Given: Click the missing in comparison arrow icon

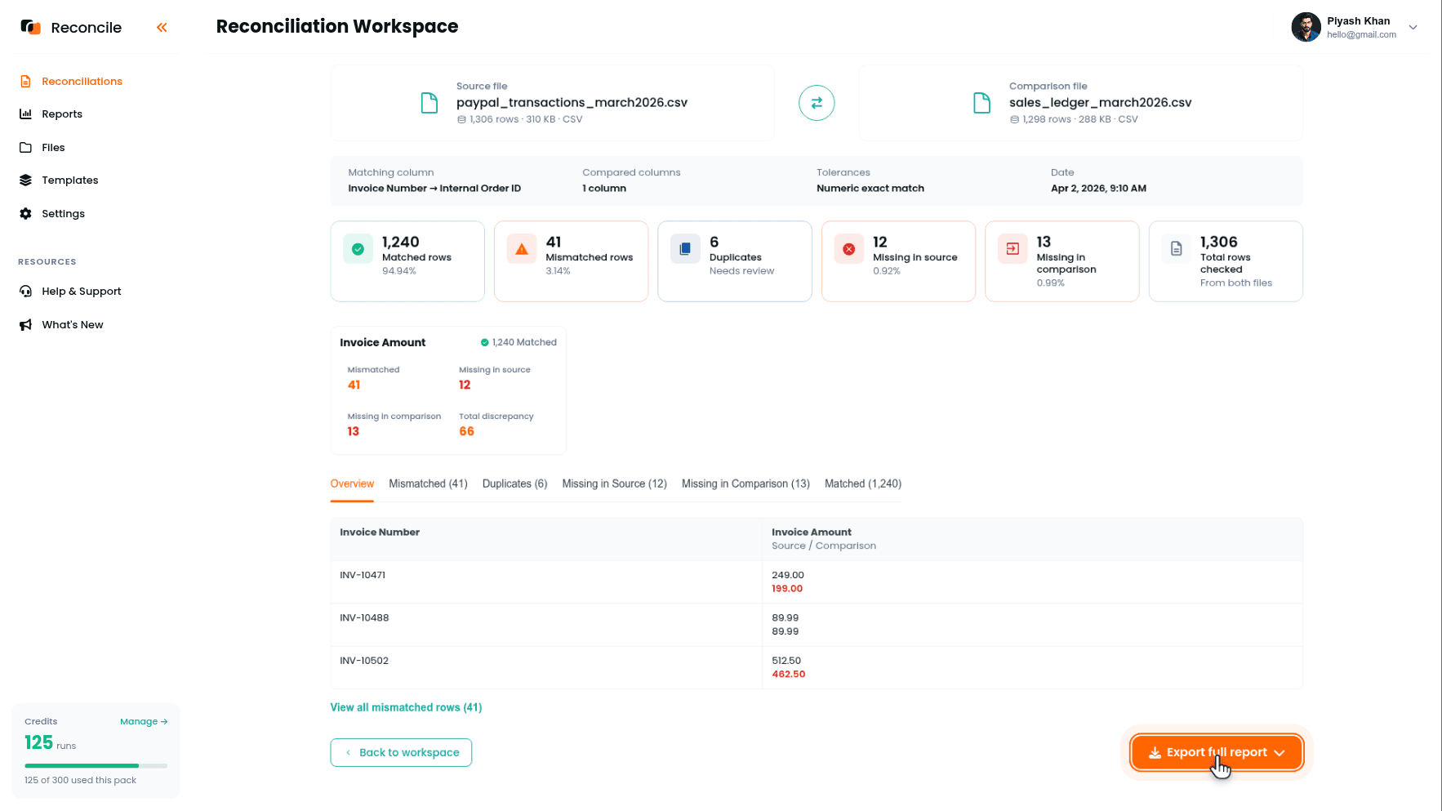Looking at the screenshot, I should click(1013, 249).
